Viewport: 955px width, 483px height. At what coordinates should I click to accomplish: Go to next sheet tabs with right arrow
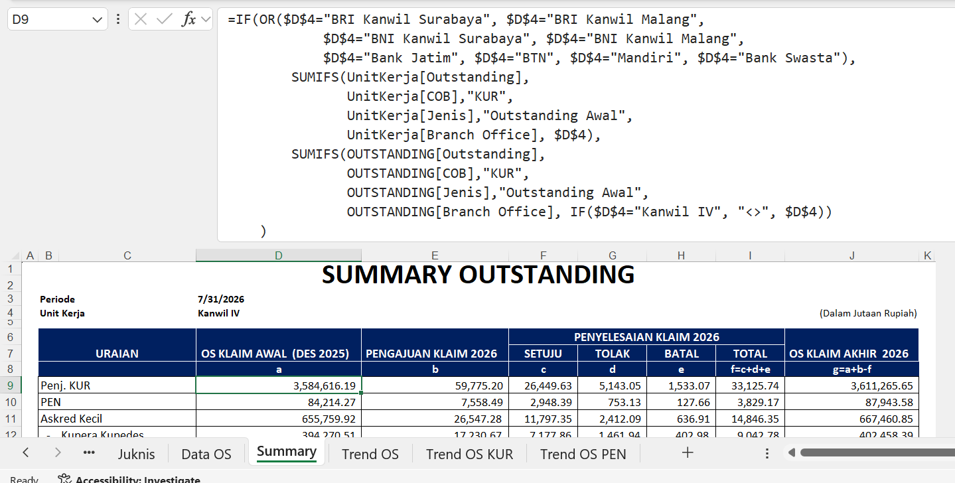click(x=58, y=453)
